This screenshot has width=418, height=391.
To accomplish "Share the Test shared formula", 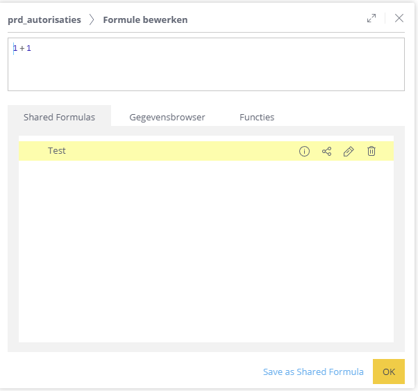I will [x=326, y=151].
